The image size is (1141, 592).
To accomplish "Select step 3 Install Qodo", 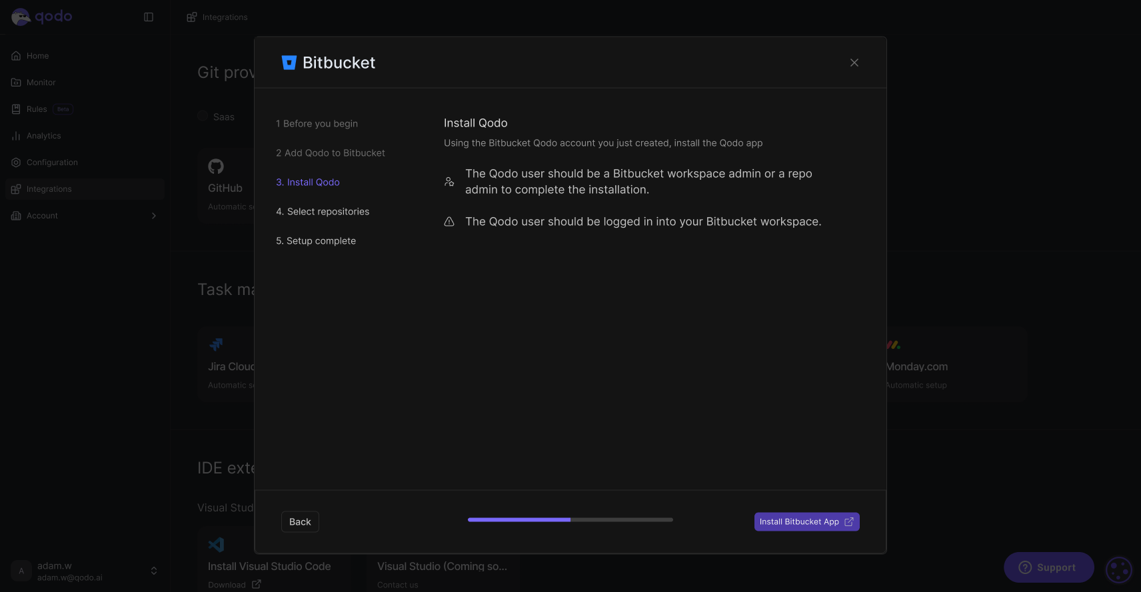I will [308, 182].
